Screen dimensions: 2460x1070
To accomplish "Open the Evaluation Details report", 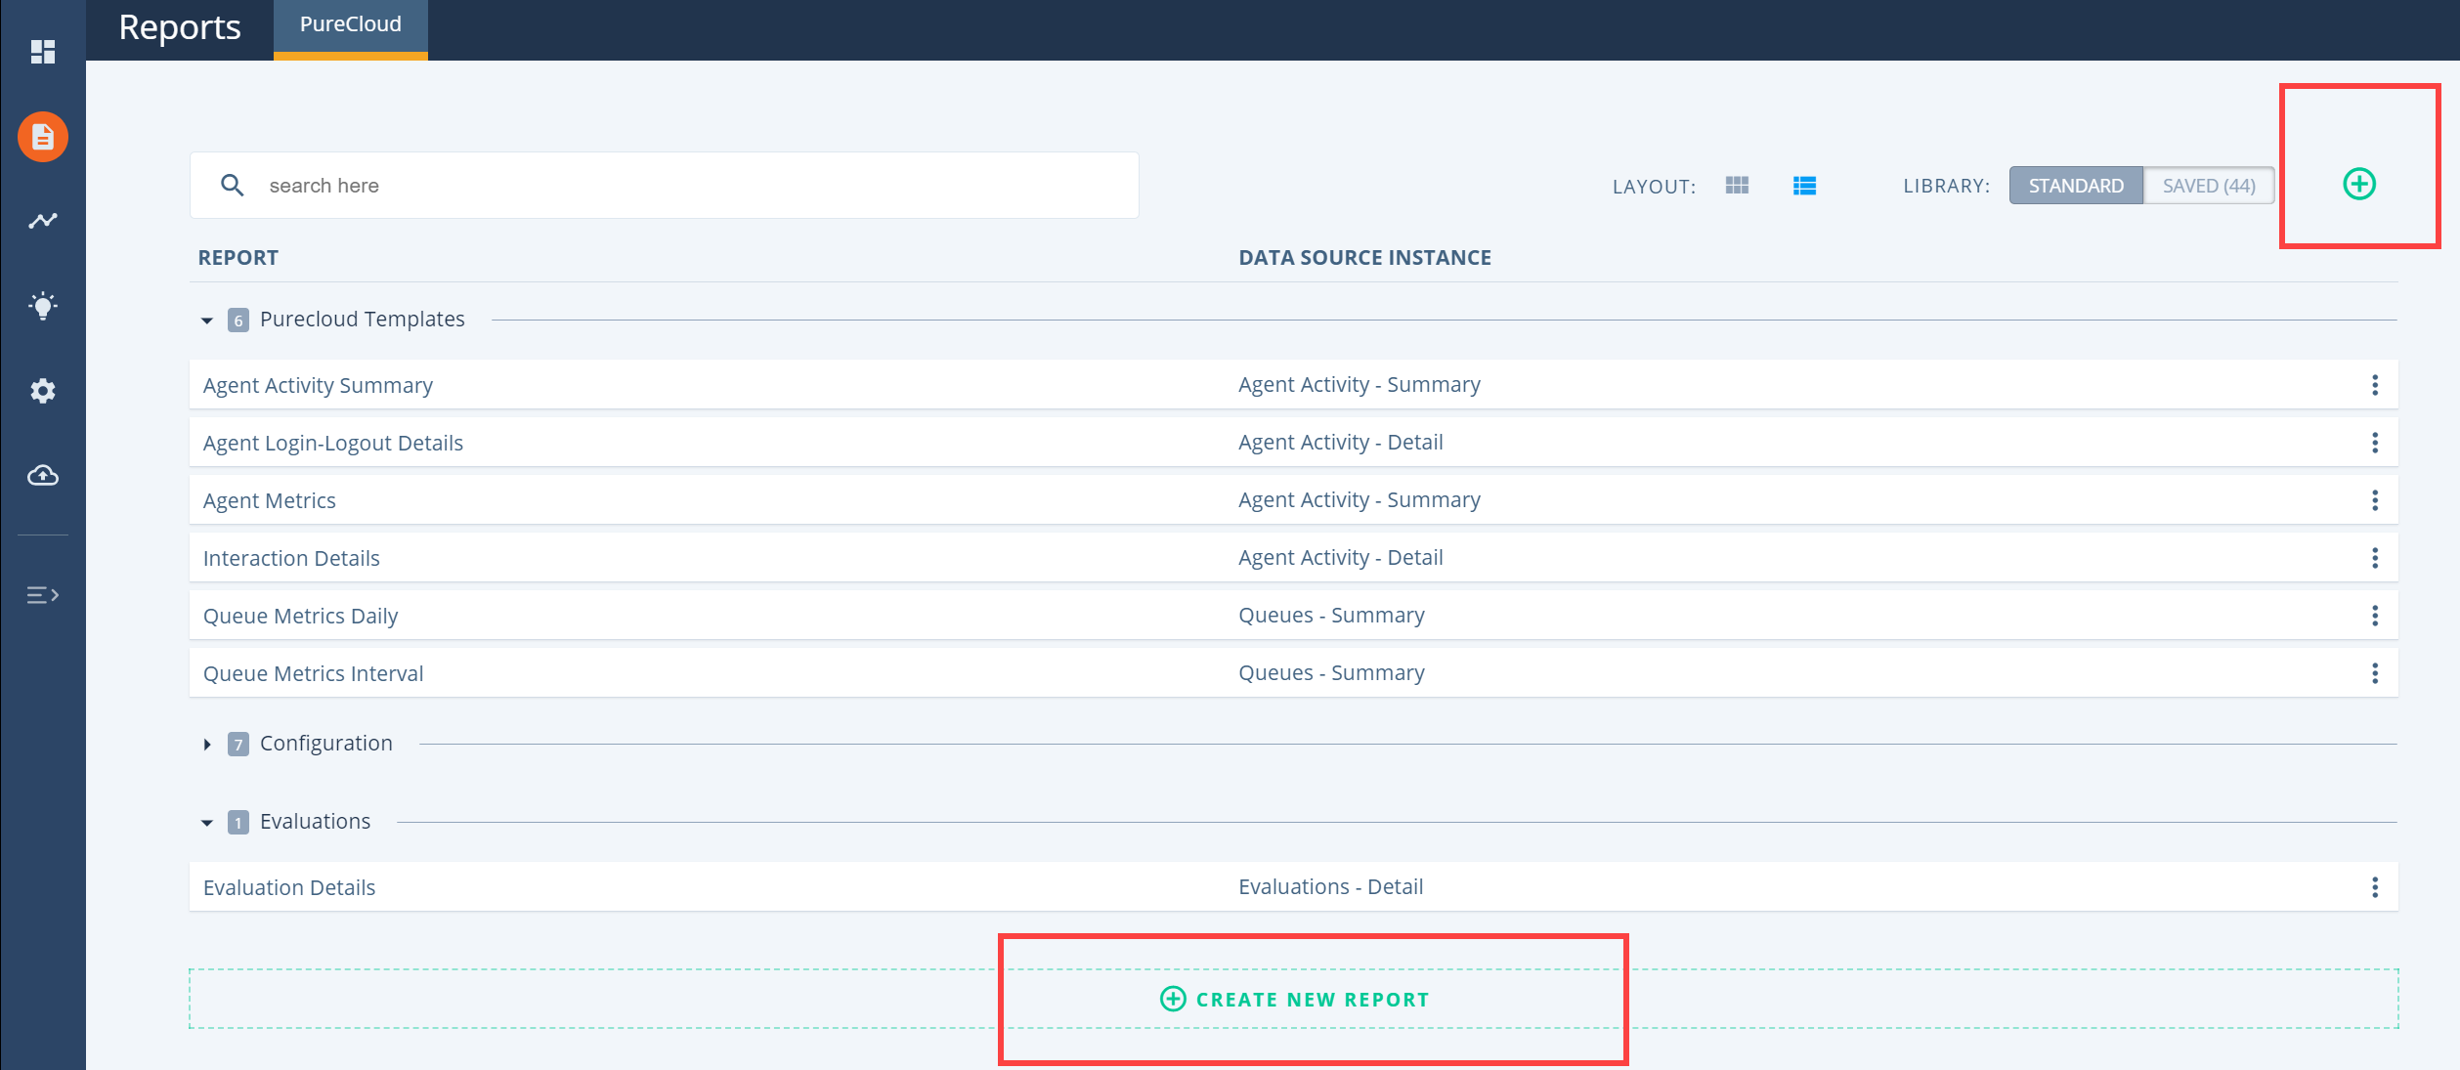I will point(289,887).
